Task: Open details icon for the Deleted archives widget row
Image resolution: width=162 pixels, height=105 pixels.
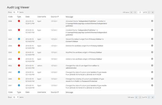Action: pyautogui.click(x=152, y=45)
